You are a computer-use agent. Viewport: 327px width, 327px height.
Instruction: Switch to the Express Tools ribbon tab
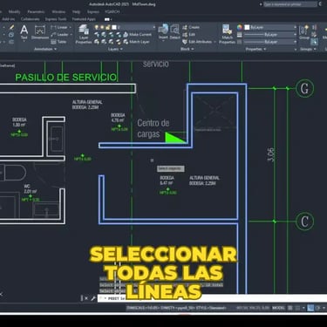(x=56, y=19)
